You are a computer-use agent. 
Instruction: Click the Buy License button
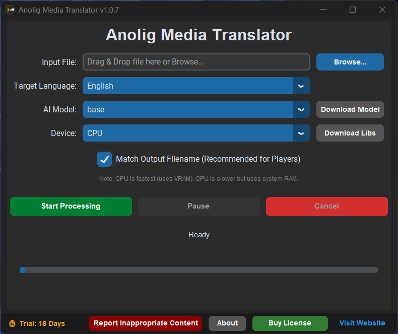click(x=290, y=323)
